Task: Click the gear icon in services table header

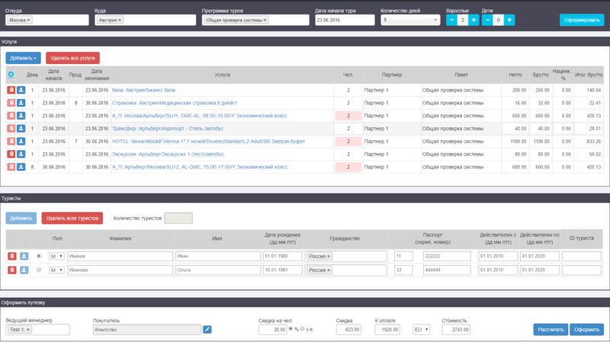Action: (11, 75)
